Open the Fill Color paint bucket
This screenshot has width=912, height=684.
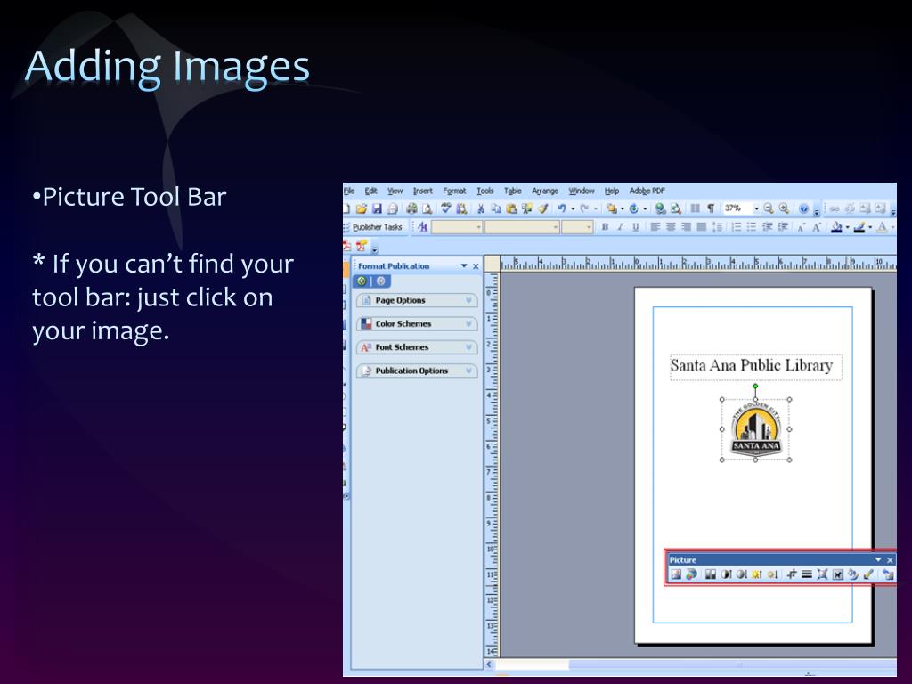[x=837, y=227]
